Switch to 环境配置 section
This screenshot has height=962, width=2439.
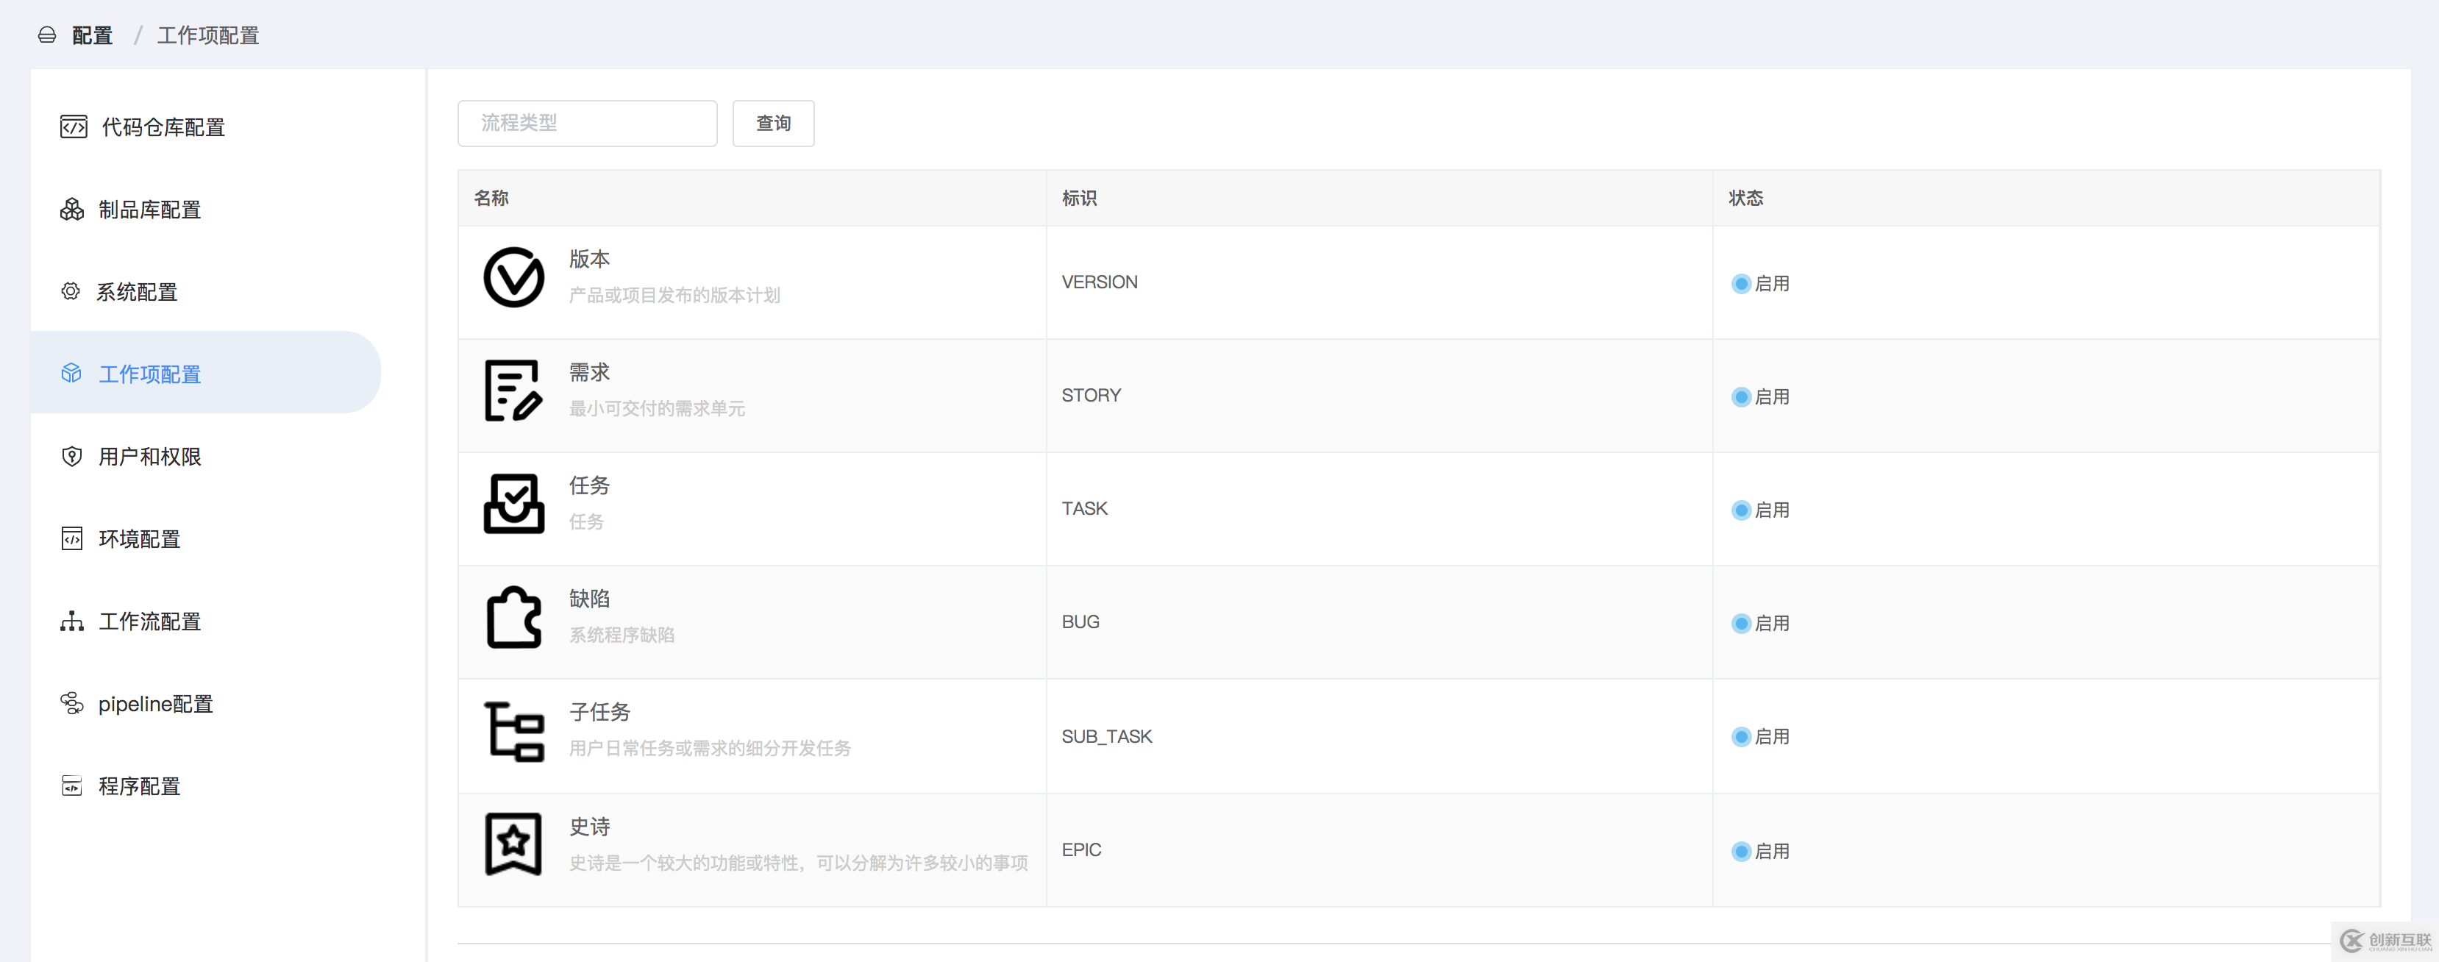[205, 539]
